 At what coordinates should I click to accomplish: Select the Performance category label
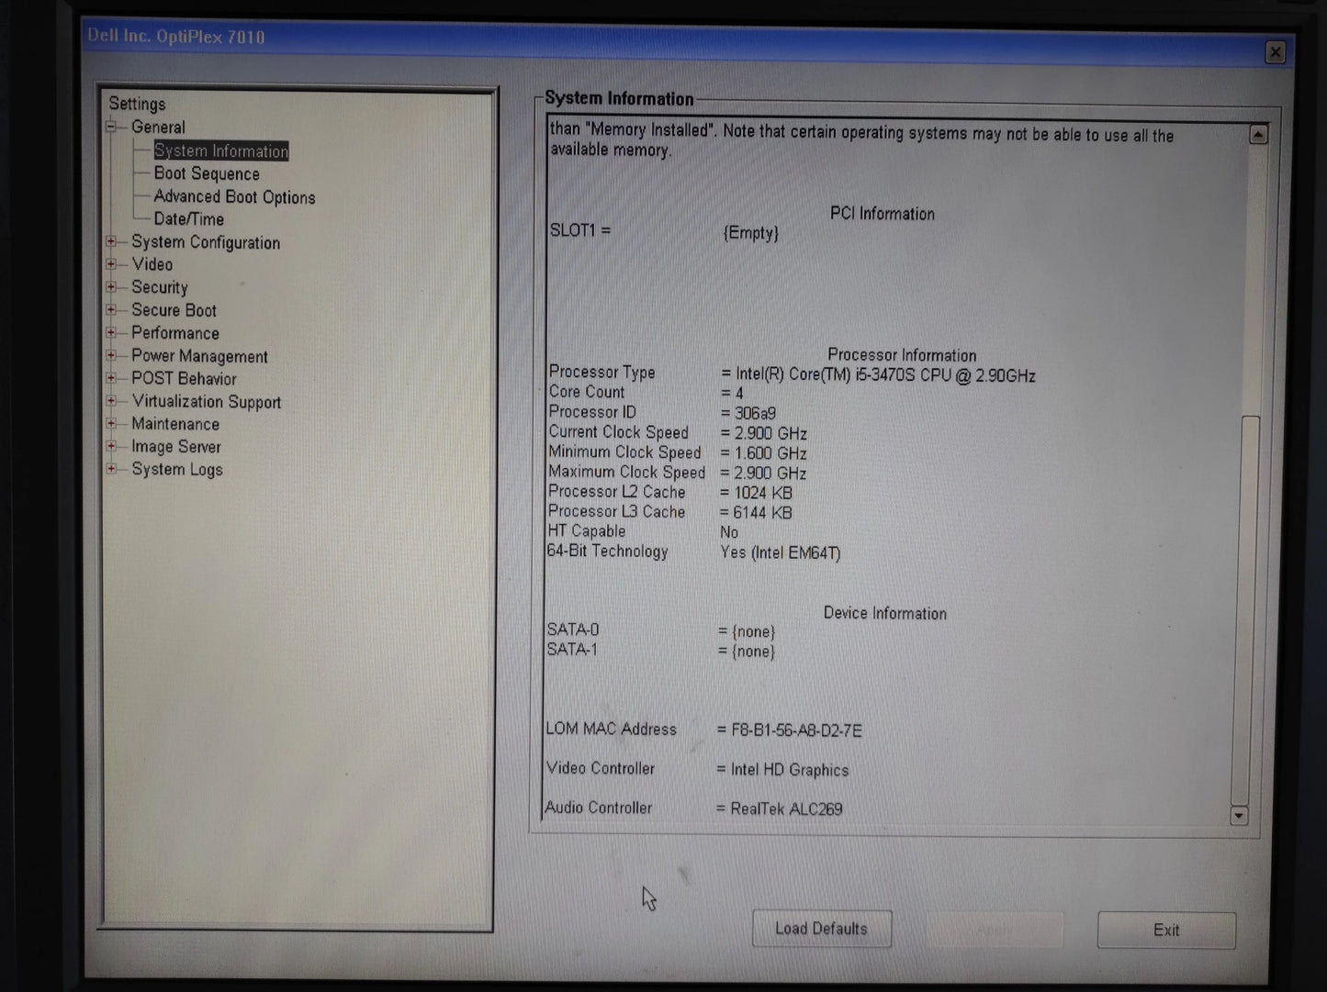175,333
